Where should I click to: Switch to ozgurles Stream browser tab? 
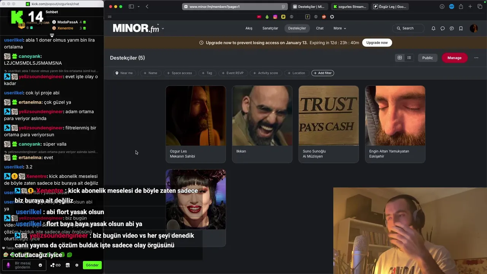349,6
